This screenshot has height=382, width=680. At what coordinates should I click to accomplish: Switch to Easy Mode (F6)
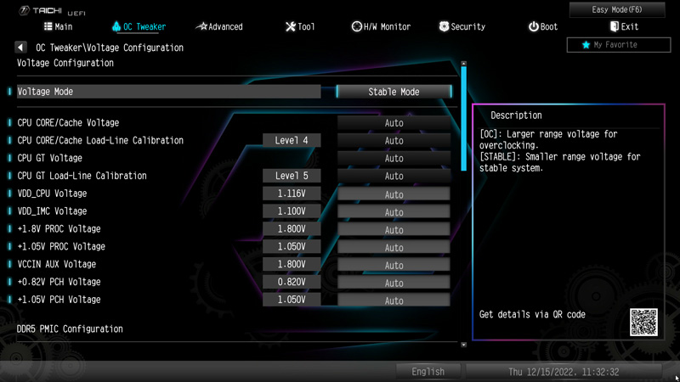pyautogui.click(x=617, y=9)
